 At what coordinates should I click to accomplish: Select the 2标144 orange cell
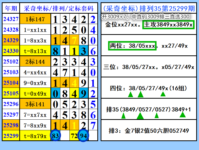pyautogui.click(x=35, y=61)
